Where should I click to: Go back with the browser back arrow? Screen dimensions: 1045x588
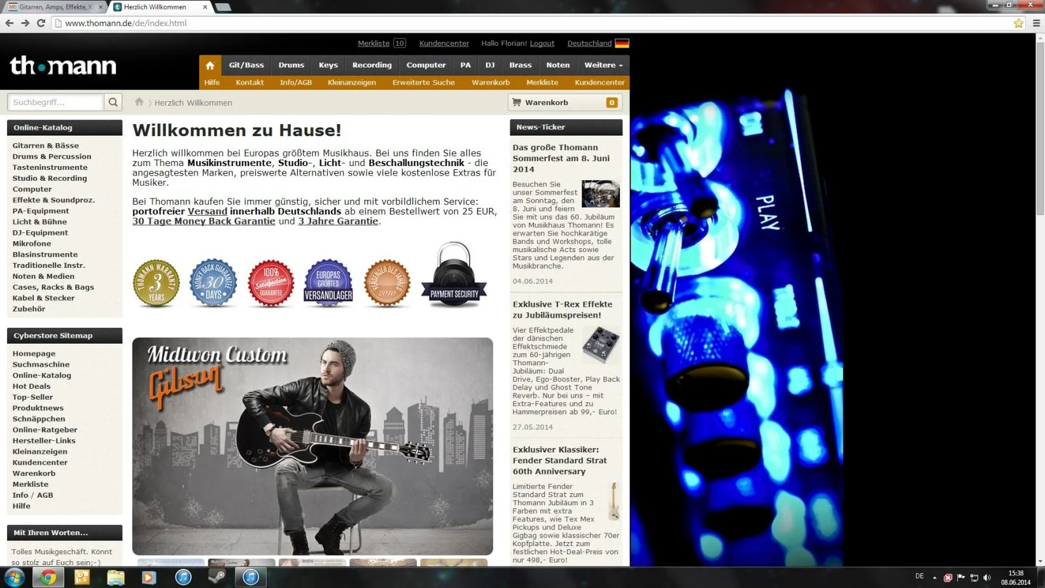[10, 23]
